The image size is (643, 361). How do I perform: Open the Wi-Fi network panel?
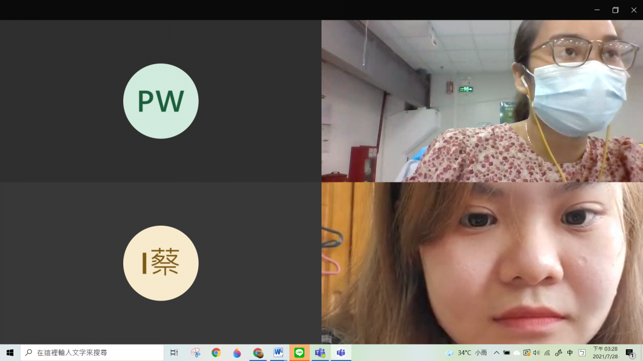click(x=547, y=352)
